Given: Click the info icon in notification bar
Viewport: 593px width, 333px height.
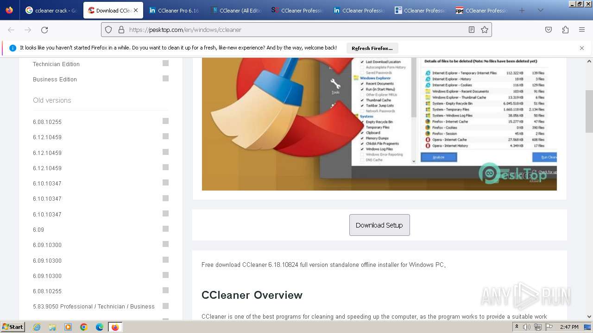Looking at the screenshot, I should (x=13, y=48).
